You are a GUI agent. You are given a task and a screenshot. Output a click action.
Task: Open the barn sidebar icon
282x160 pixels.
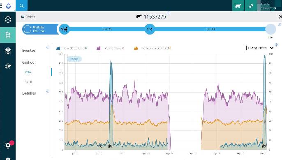(x=8, y=51)
